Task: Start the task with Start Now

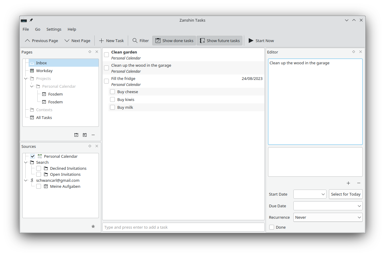Action: (261, 41)
